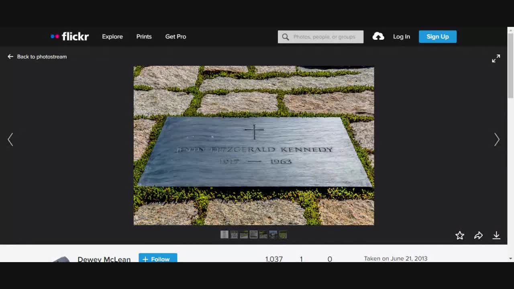Image resolution: width=514 pixels, height=289 pixels.
Task: Advance to the next photo with right chevron
Action: tap(497, 140)
